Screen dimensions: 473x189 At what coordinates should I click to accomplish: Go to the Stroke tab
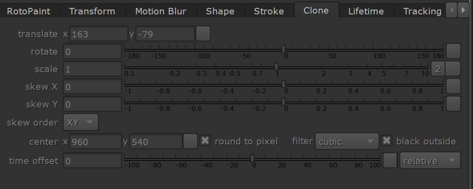(269, 11)
